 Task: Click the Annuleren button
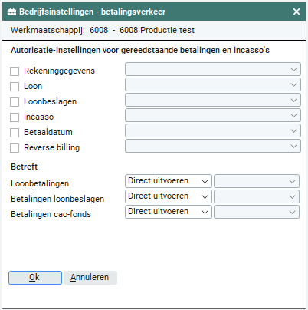click(90, 278)
